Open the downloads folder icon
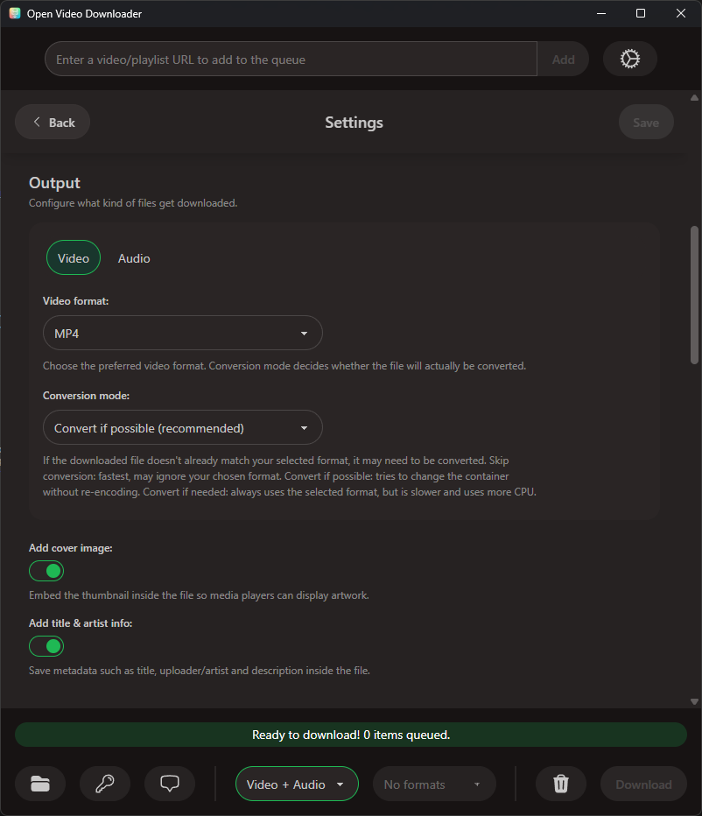Viewport: 702px width, 816px height. (39, 784)
